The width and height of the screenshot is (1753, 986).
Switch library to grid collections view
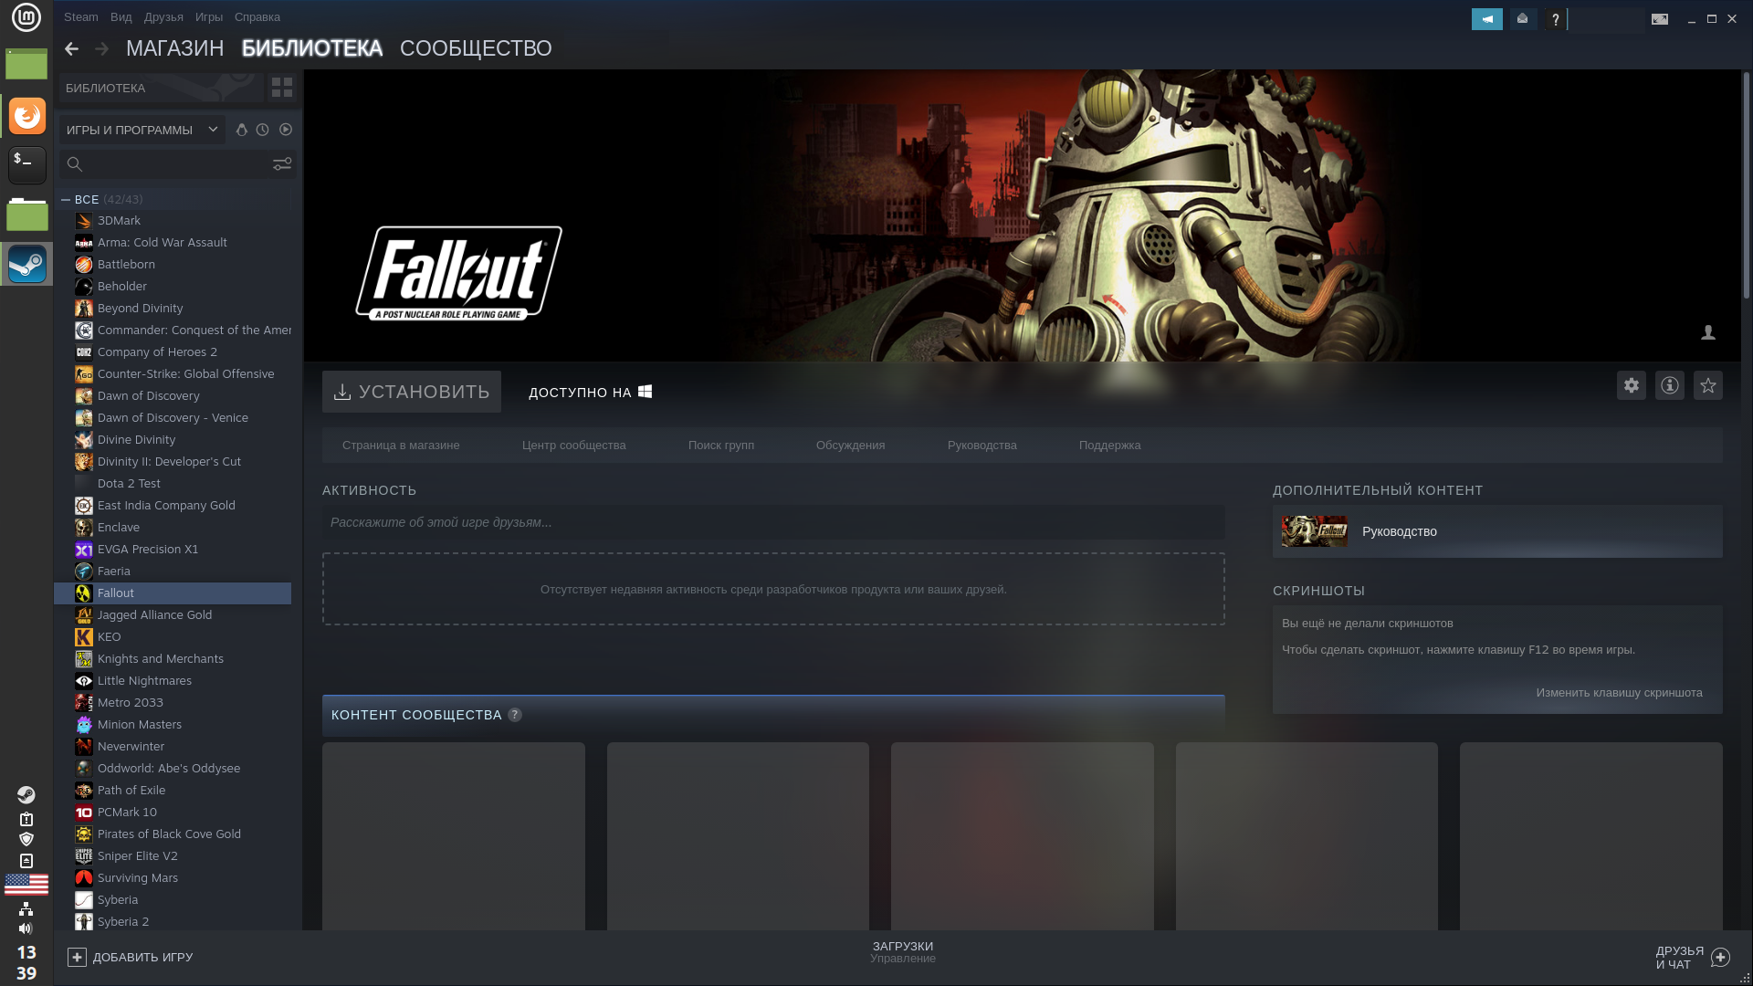[282, 88]
